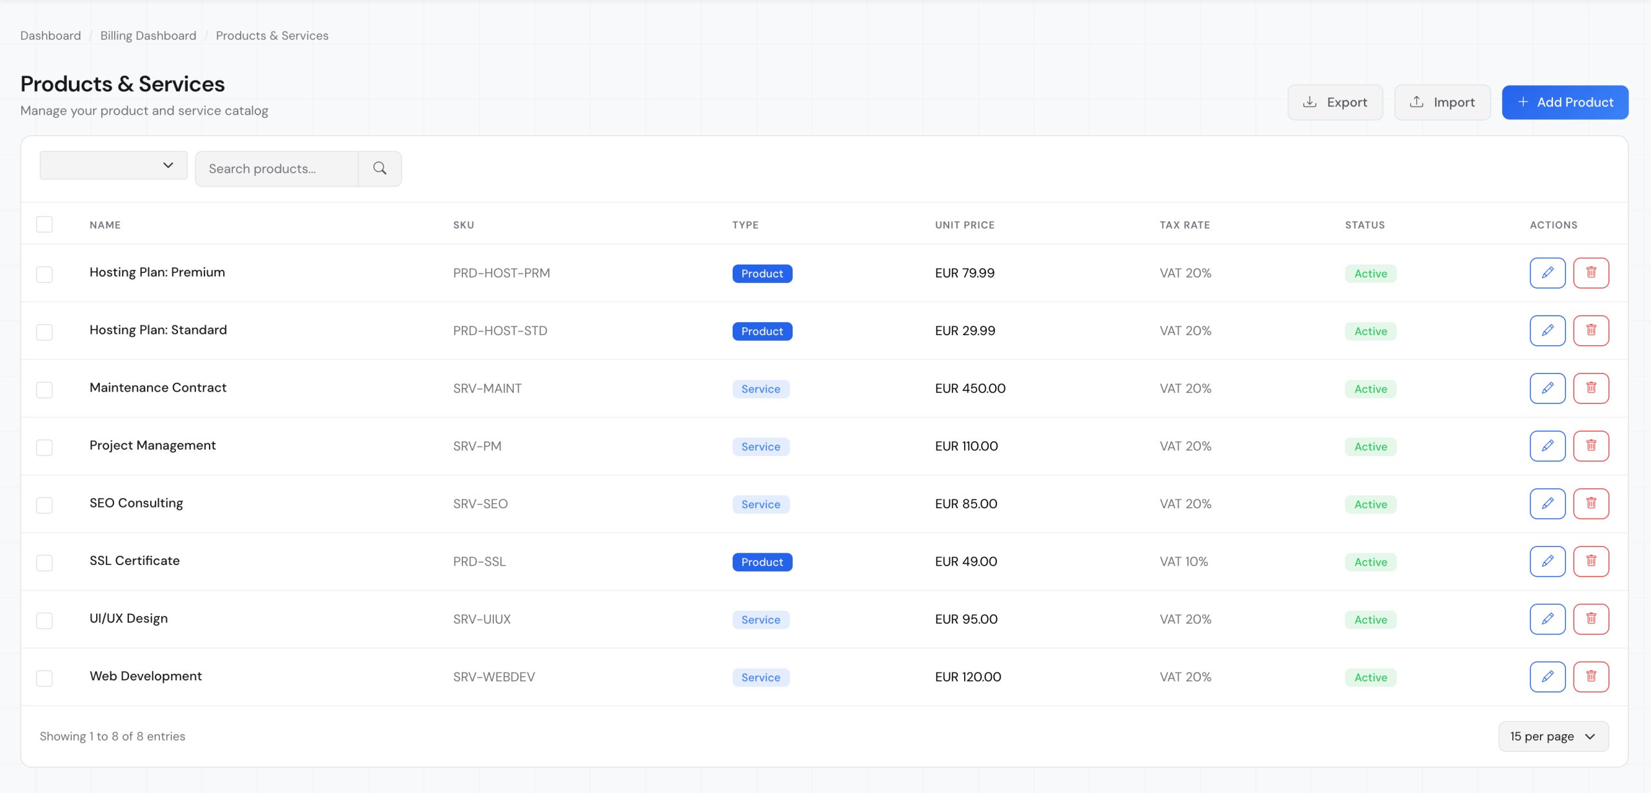The image size is (1651, 793).
Task: Toggle the select-all header checkbox
Action: (x=44, y=225)
